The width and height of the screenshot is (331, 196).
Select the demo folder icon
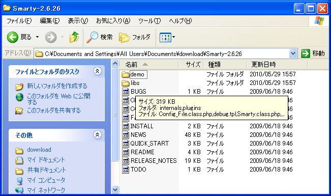(x=126, y=74)
